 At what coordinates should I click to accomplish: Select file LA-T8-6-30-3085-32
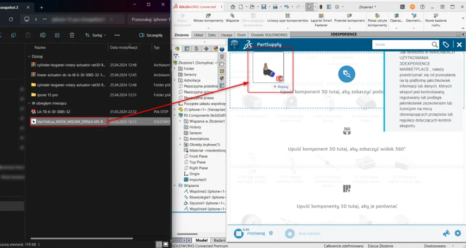point(54,111)
